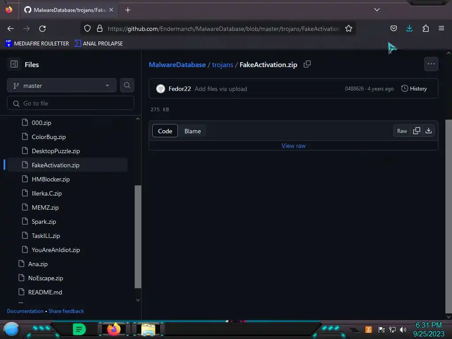The height and width of the screenshot is (339, 452).
Task: Open YouAreAnIdiot.zip in the file tree
Action: [56, 250]
